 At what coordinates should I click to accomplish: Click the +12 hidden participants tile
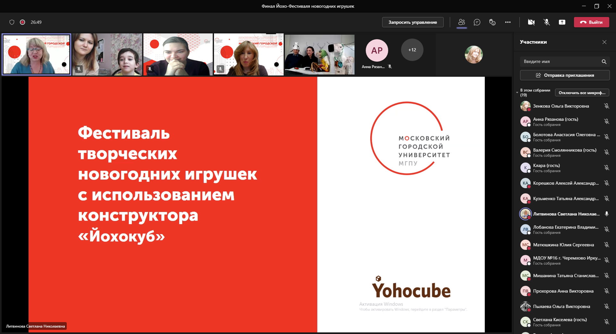tap(412, 50)
